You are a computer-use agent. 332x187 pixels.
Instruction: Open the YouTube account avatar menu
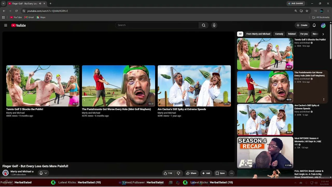323,25
